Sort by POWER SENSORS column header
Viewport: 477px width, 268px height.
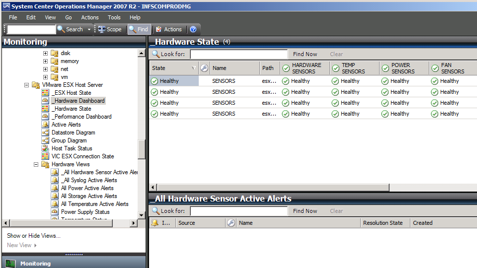point(404,68)
